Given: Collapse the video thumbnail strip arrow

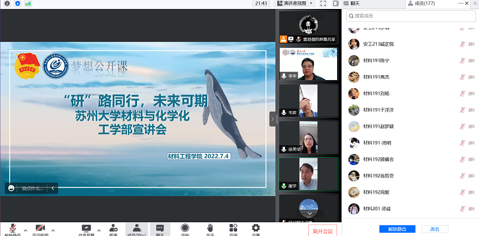Looking at the screenshot, I should point(272,119).
